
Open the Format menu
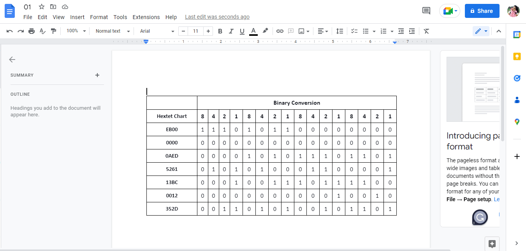pos(99,17)
